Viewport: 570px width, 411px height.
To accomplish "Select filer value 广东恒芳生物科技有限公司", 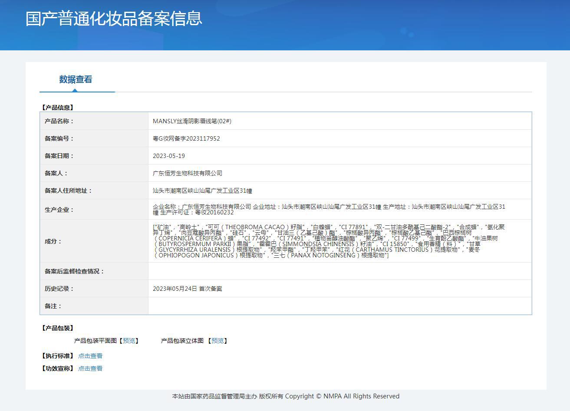I will (x=188, y=173).
